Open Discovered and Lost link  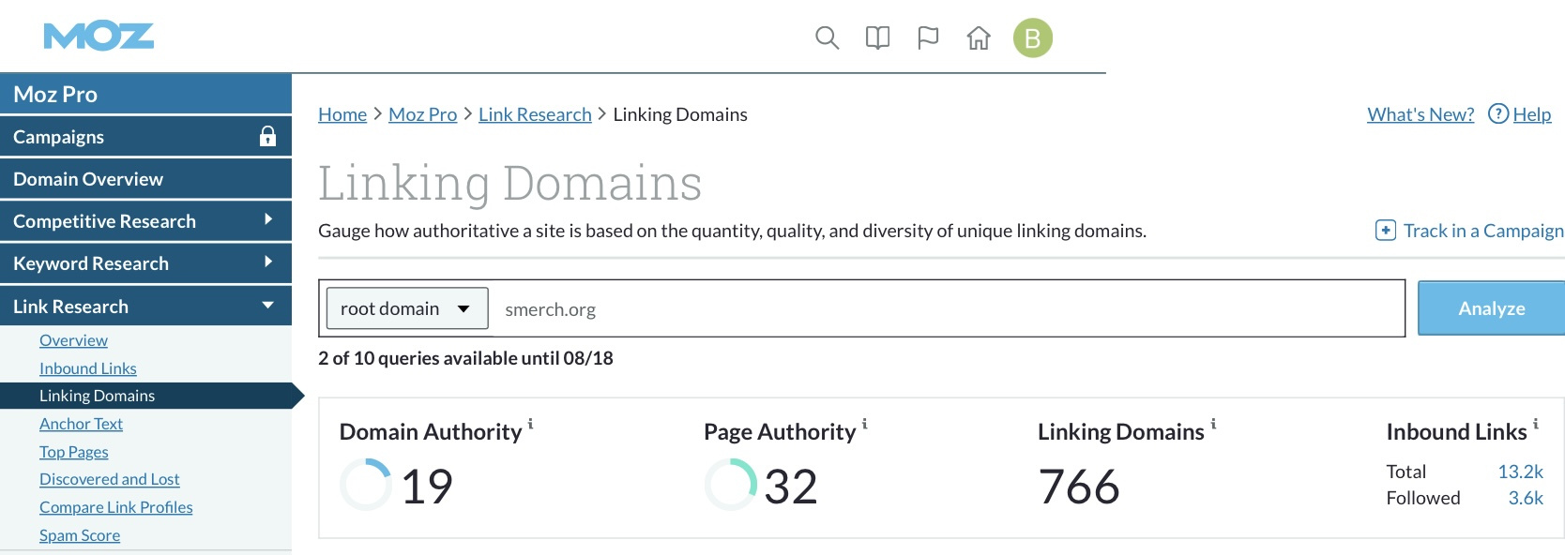pyautogui.click(x=110, y=479)
